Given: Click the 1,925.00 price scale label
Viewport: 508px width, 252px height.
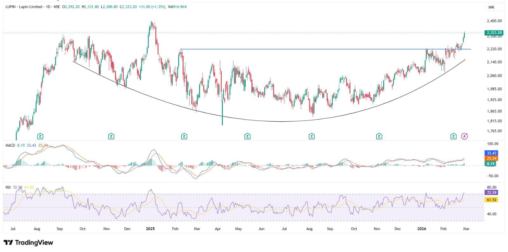Looking at the screenshot, I should 494,100.
